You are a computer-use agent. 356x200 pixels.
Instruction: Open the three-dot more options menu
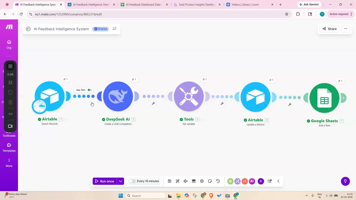pos(346,29)
